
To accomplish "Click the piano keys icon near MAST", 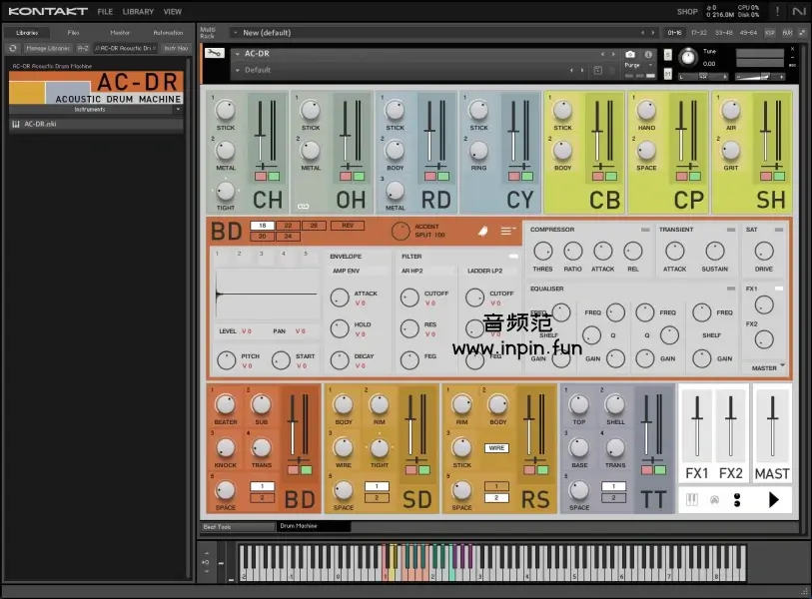I will coord(691,500).
